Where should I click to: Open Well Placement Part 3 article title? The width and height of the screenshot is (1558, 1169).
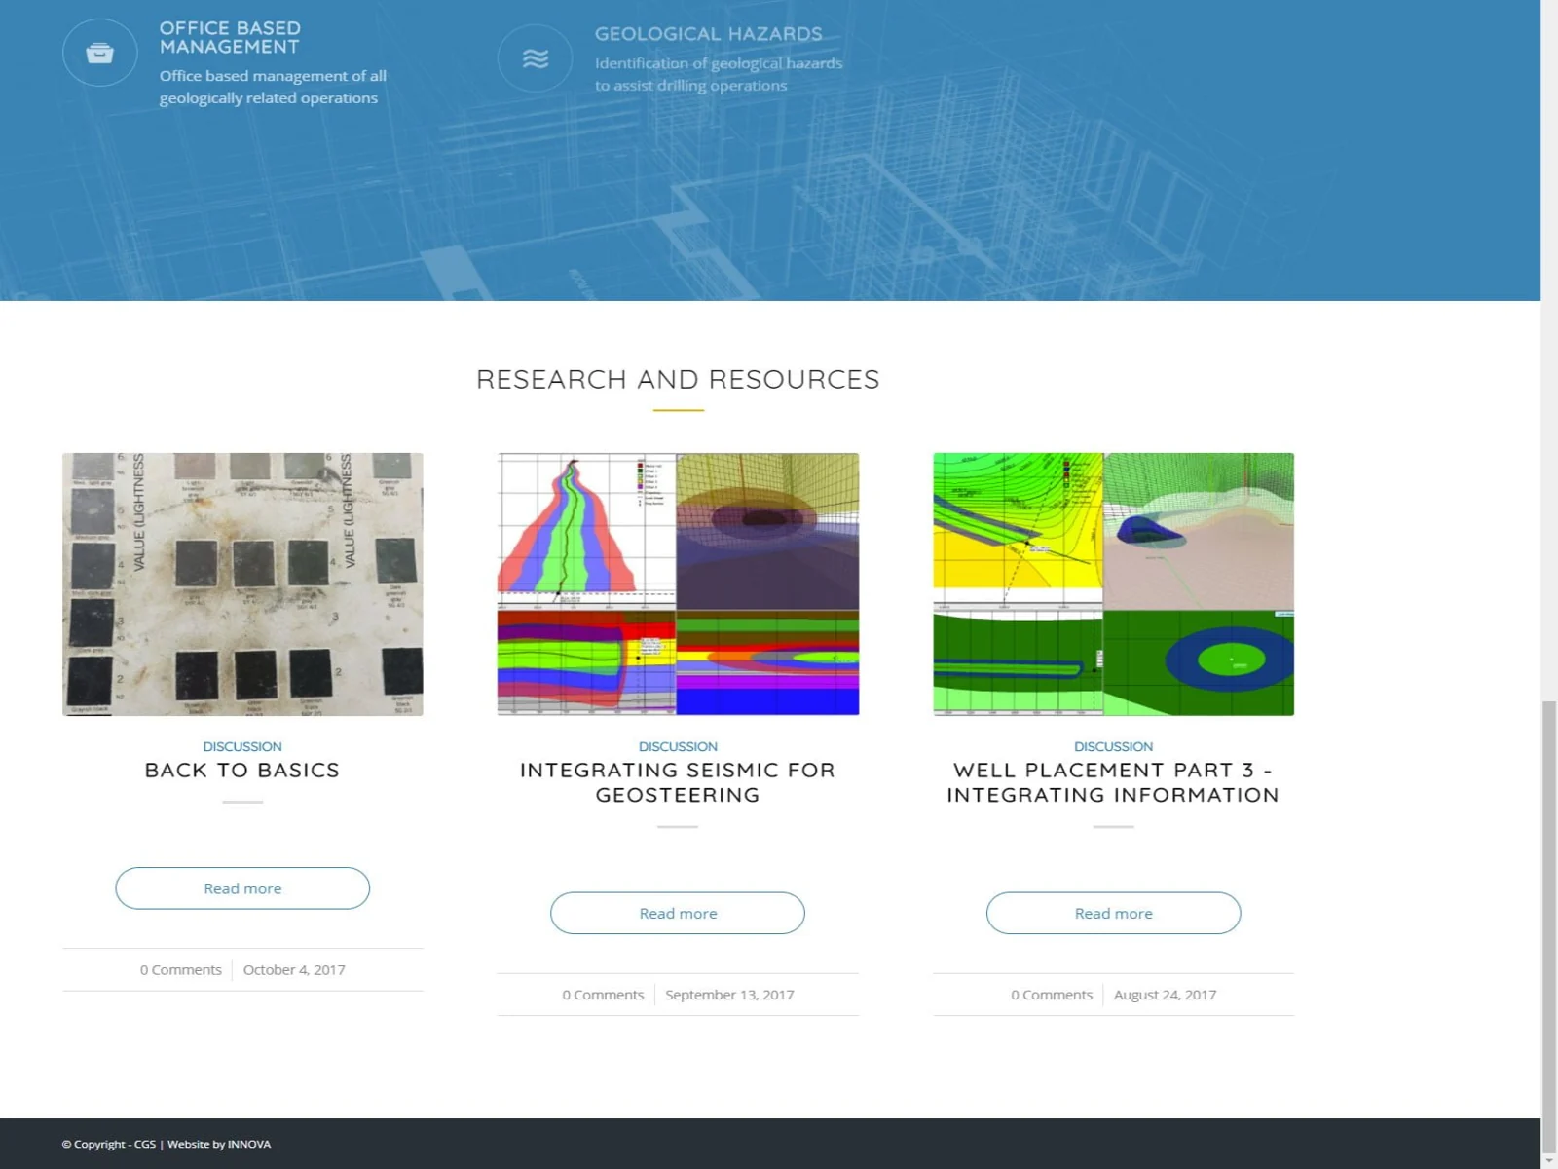tap(1113, 782)
